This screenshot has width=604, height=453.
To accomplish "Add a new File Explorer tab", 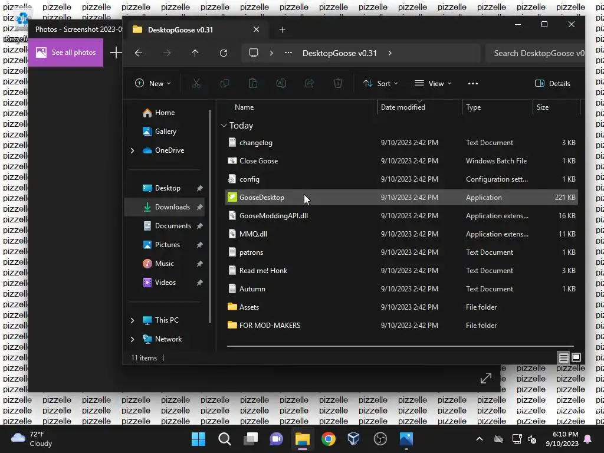I will (282, 29).
